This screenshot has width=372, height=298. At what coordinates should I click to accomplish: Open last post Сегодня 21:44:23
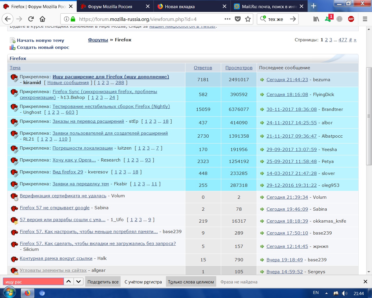point(287,80)
